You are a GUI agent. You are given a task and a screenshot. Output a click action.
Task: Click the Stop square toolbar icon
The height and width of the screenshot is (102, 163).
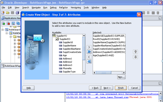click(153, 13)
